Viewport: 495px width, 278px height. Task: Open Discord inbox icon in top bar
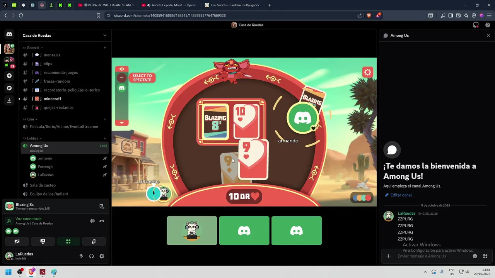coord(476,25)
